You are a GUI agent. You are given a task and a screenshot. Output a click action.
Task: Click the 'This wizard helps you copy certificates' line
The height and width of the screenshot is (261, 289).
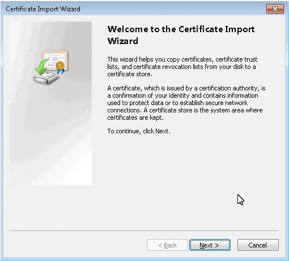coord(182,59)
